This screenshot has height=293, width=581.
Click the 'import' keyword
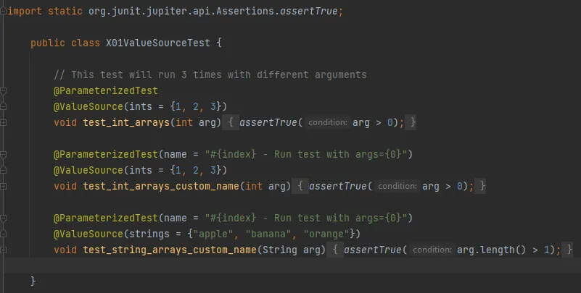click(25, 11)
